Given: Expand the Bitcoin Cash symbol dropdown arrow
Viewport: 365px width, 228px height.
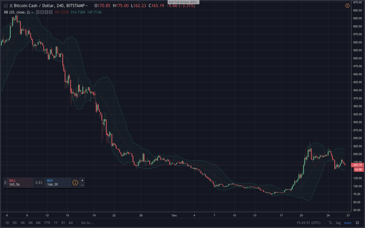Looking at the screenshot, I should (x=87, y=6).
